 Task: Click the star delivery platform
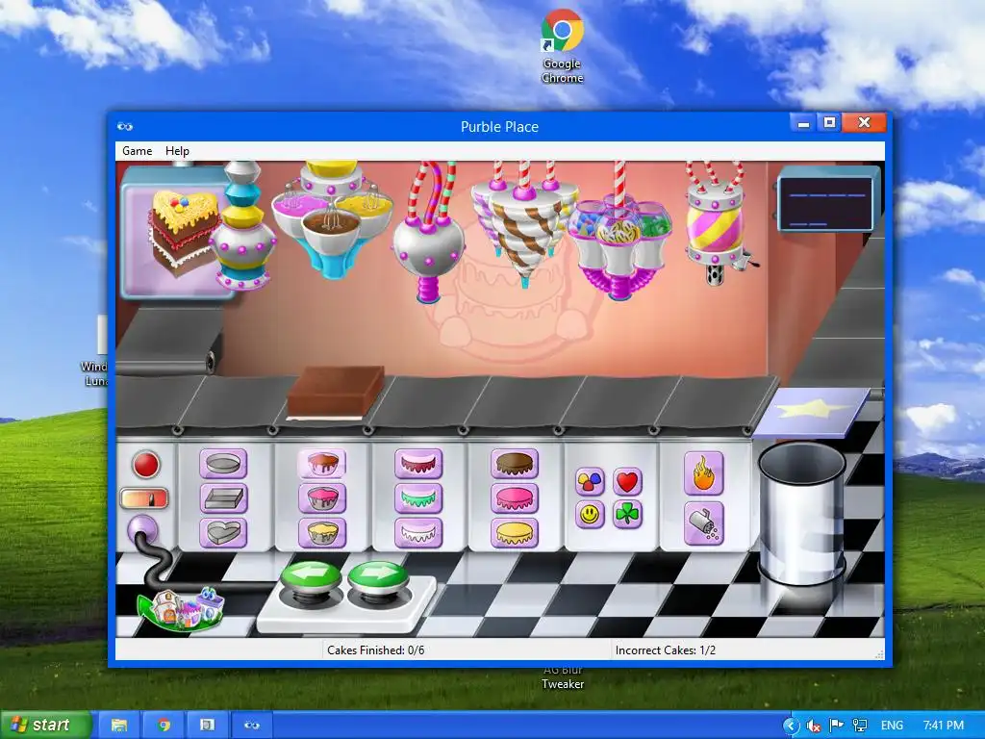(x=811, y=412)
